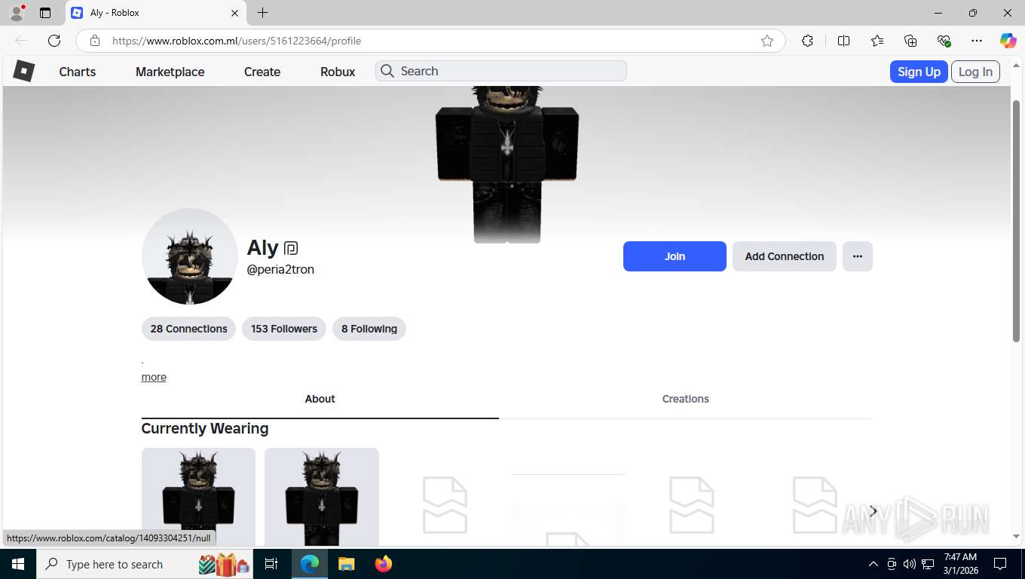
Task: Open Aly's round avatar picture
Action: pos(190,256)
